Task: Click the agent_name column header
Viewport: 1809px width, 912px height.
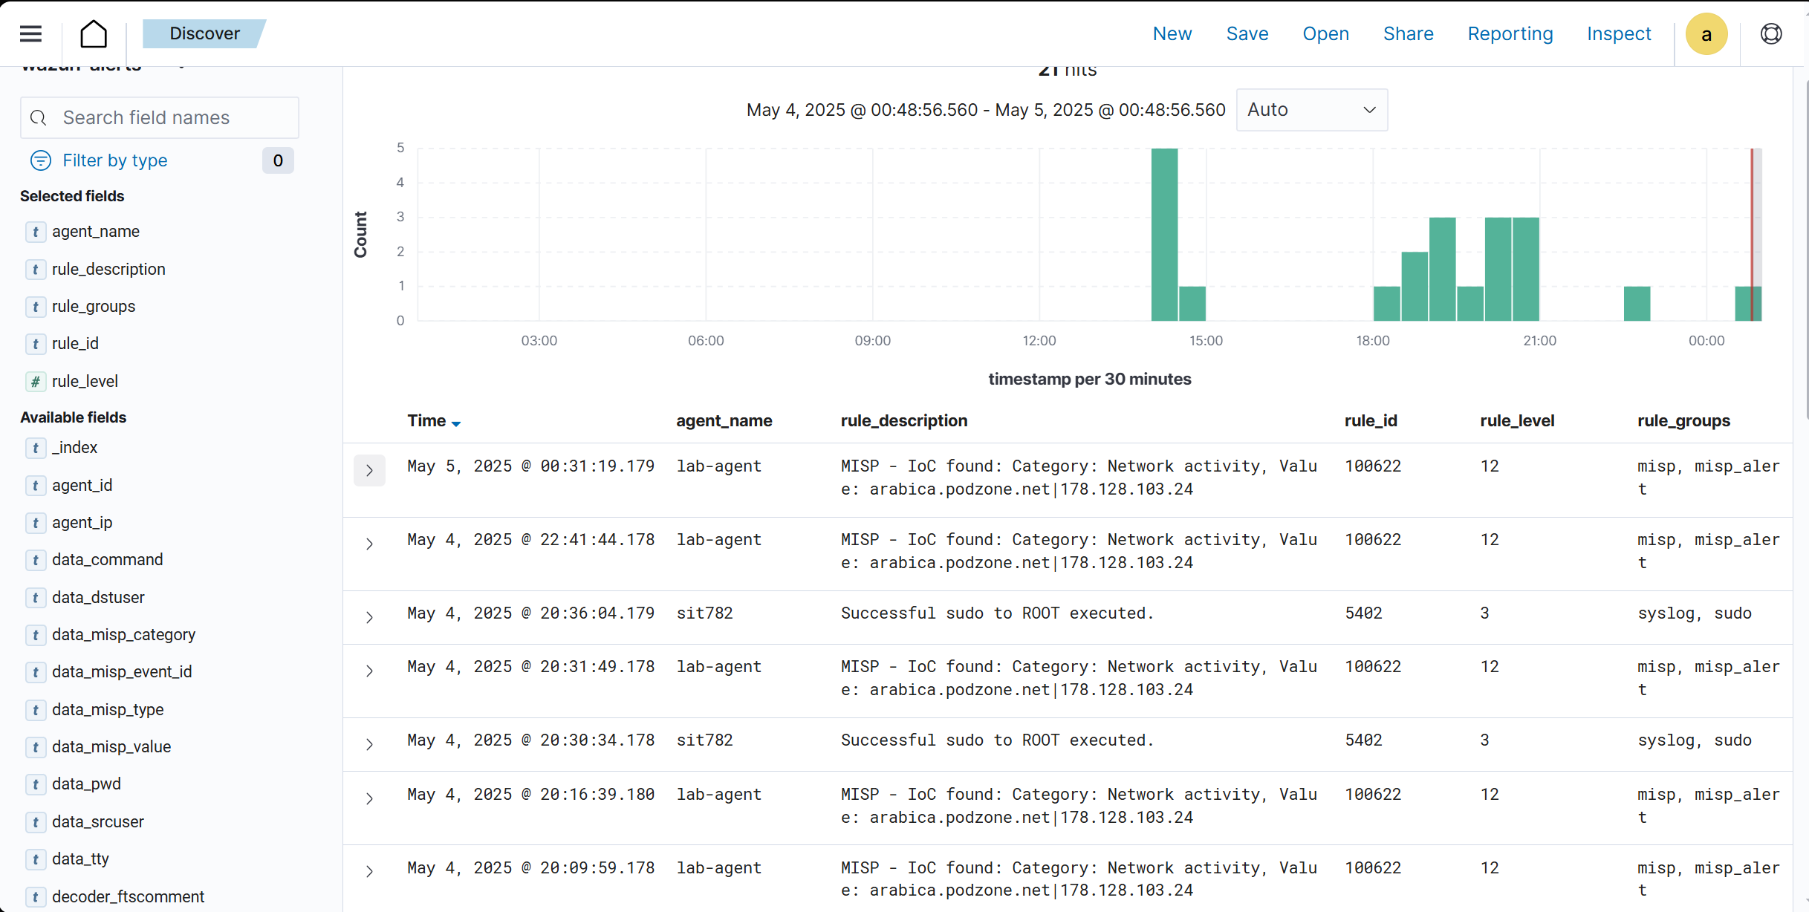Action: [724, 420]
